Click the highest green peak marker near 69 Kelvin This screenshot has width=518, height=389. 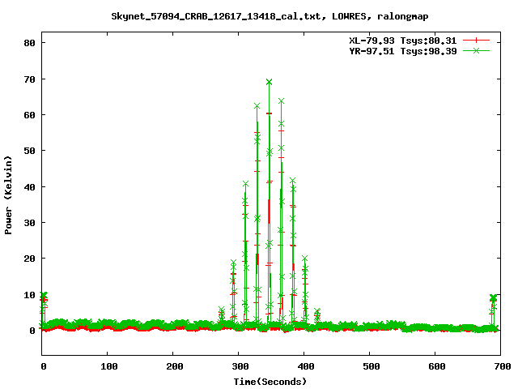click(269, 82)
